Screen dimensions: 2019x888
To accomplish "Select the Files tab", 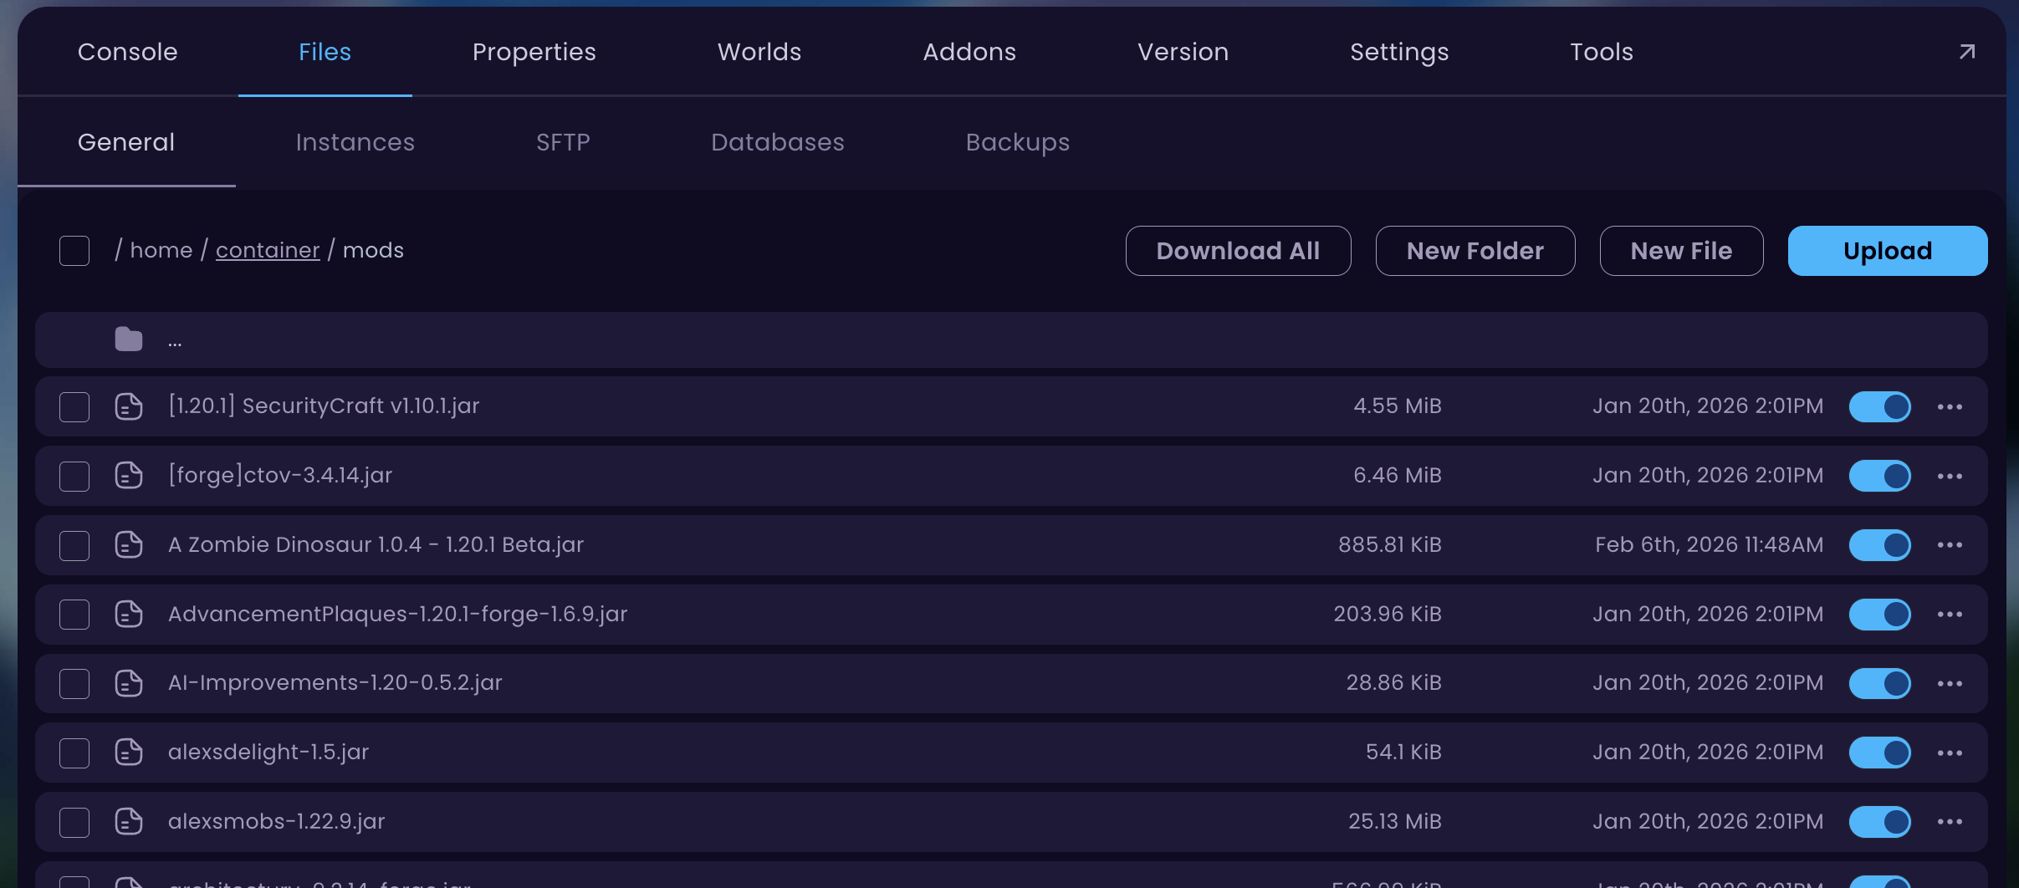I will 325,52.
